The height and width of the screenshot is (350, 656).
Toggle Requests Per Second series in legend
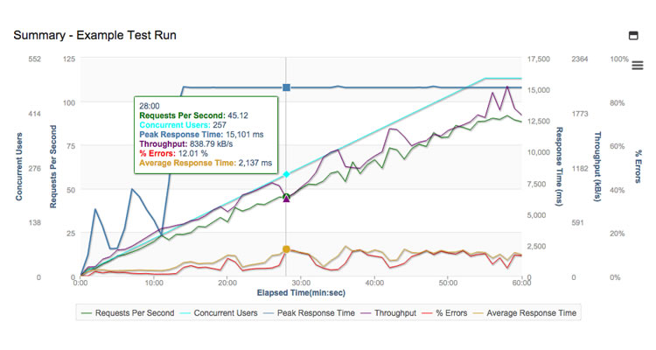click(128, 312)
